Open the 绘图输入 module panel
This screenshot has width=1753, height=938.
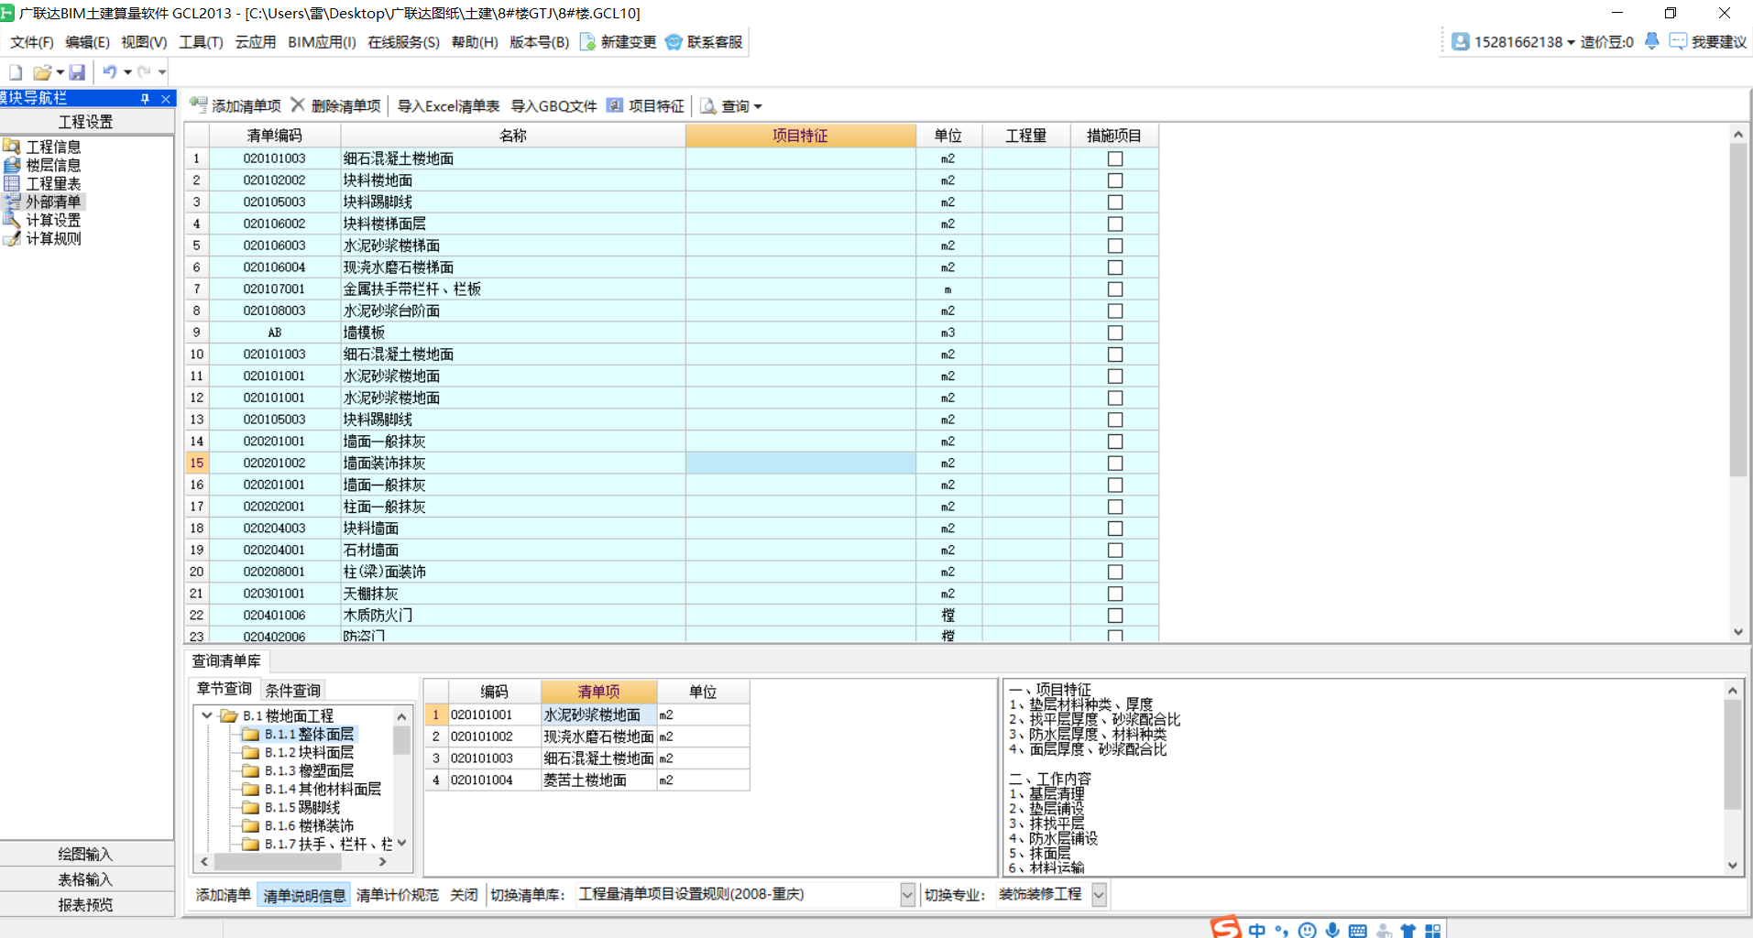(x=86, y=854)
